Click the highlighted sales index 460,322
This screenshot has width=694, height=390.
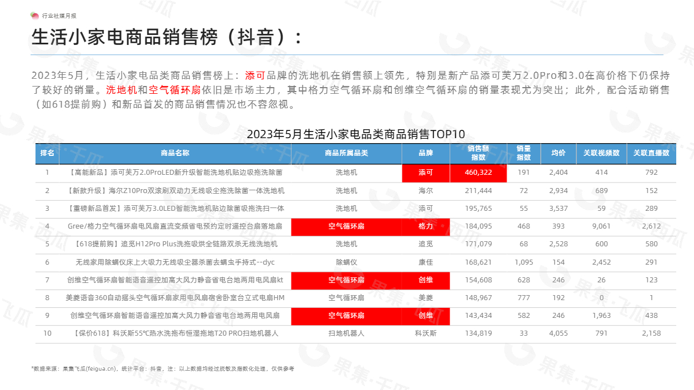point(479,173)
